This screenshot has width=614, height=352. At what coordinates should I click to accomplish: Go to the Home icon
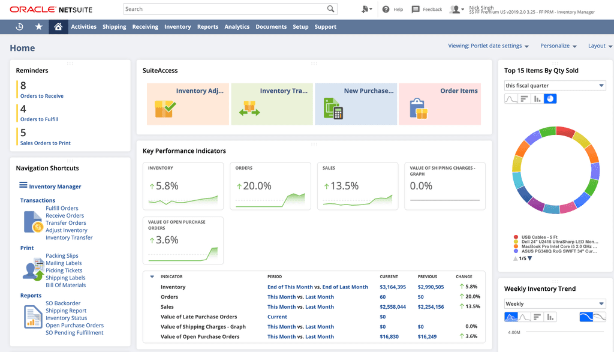click(x=58, y=26)
